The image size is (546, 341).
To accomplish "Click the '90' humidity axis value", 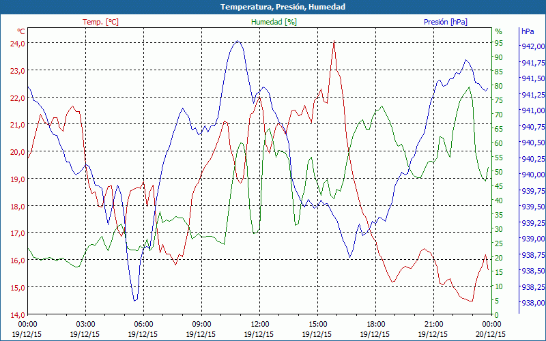I will pyautogui.click(x=499, y=57).
